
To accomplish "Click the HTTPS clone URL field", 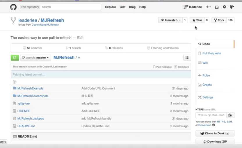I will coord(211,115).
